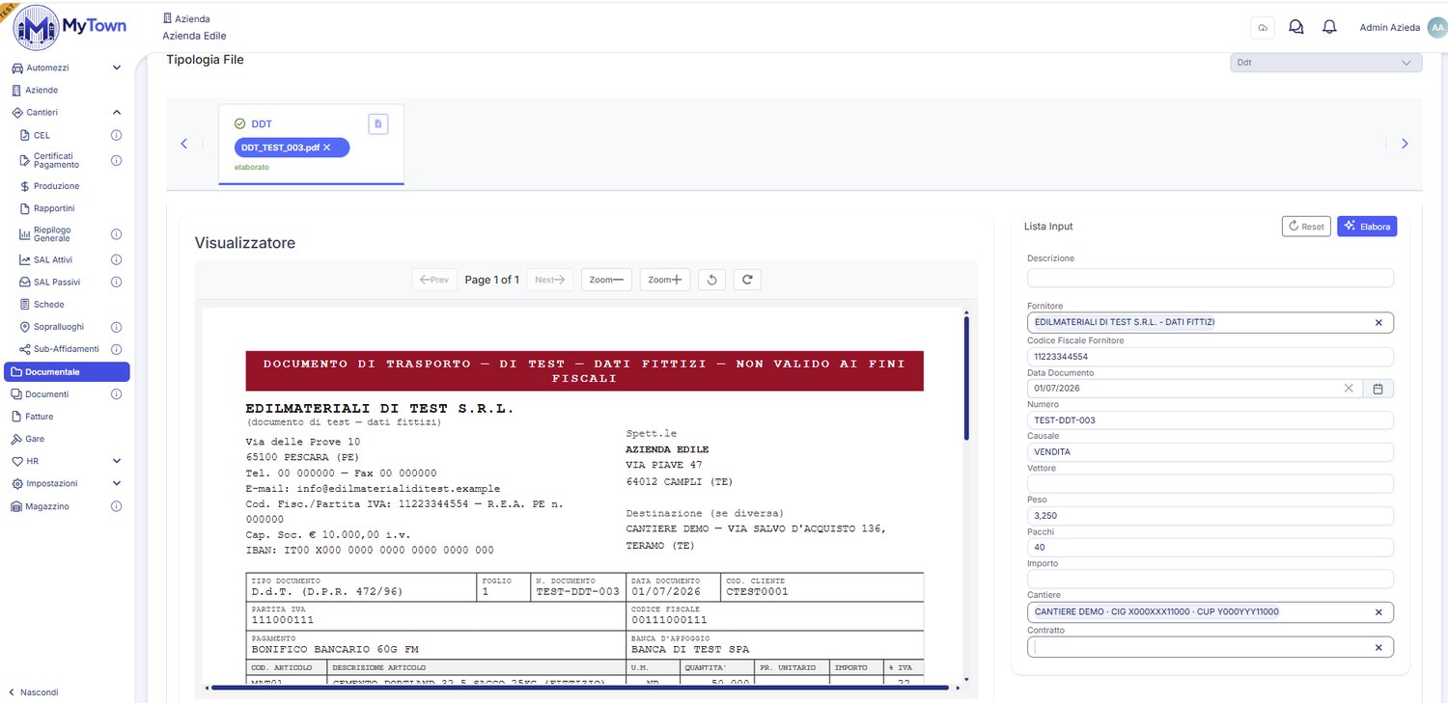Screen dimensions: 1448x703
Task: Focus the Peso field 3,250
Action: tap(1211, 516)
